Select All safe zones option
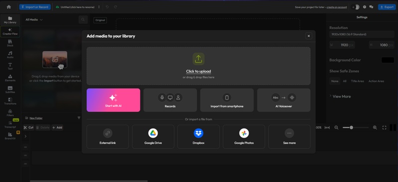 (x=344, y=81)
